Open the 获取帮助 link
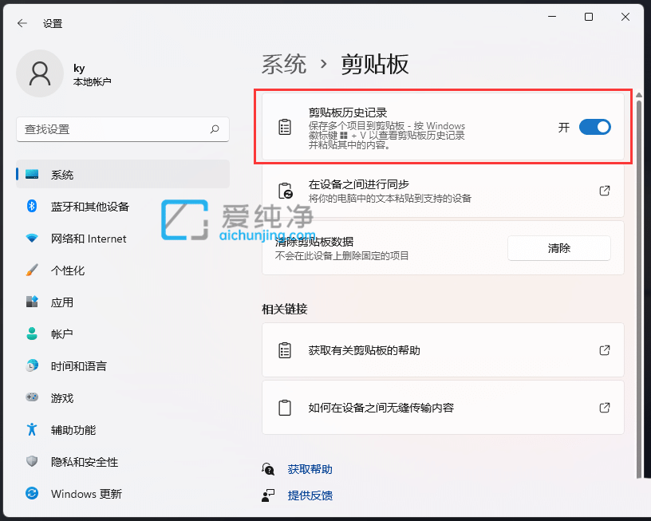 point(310,469)
